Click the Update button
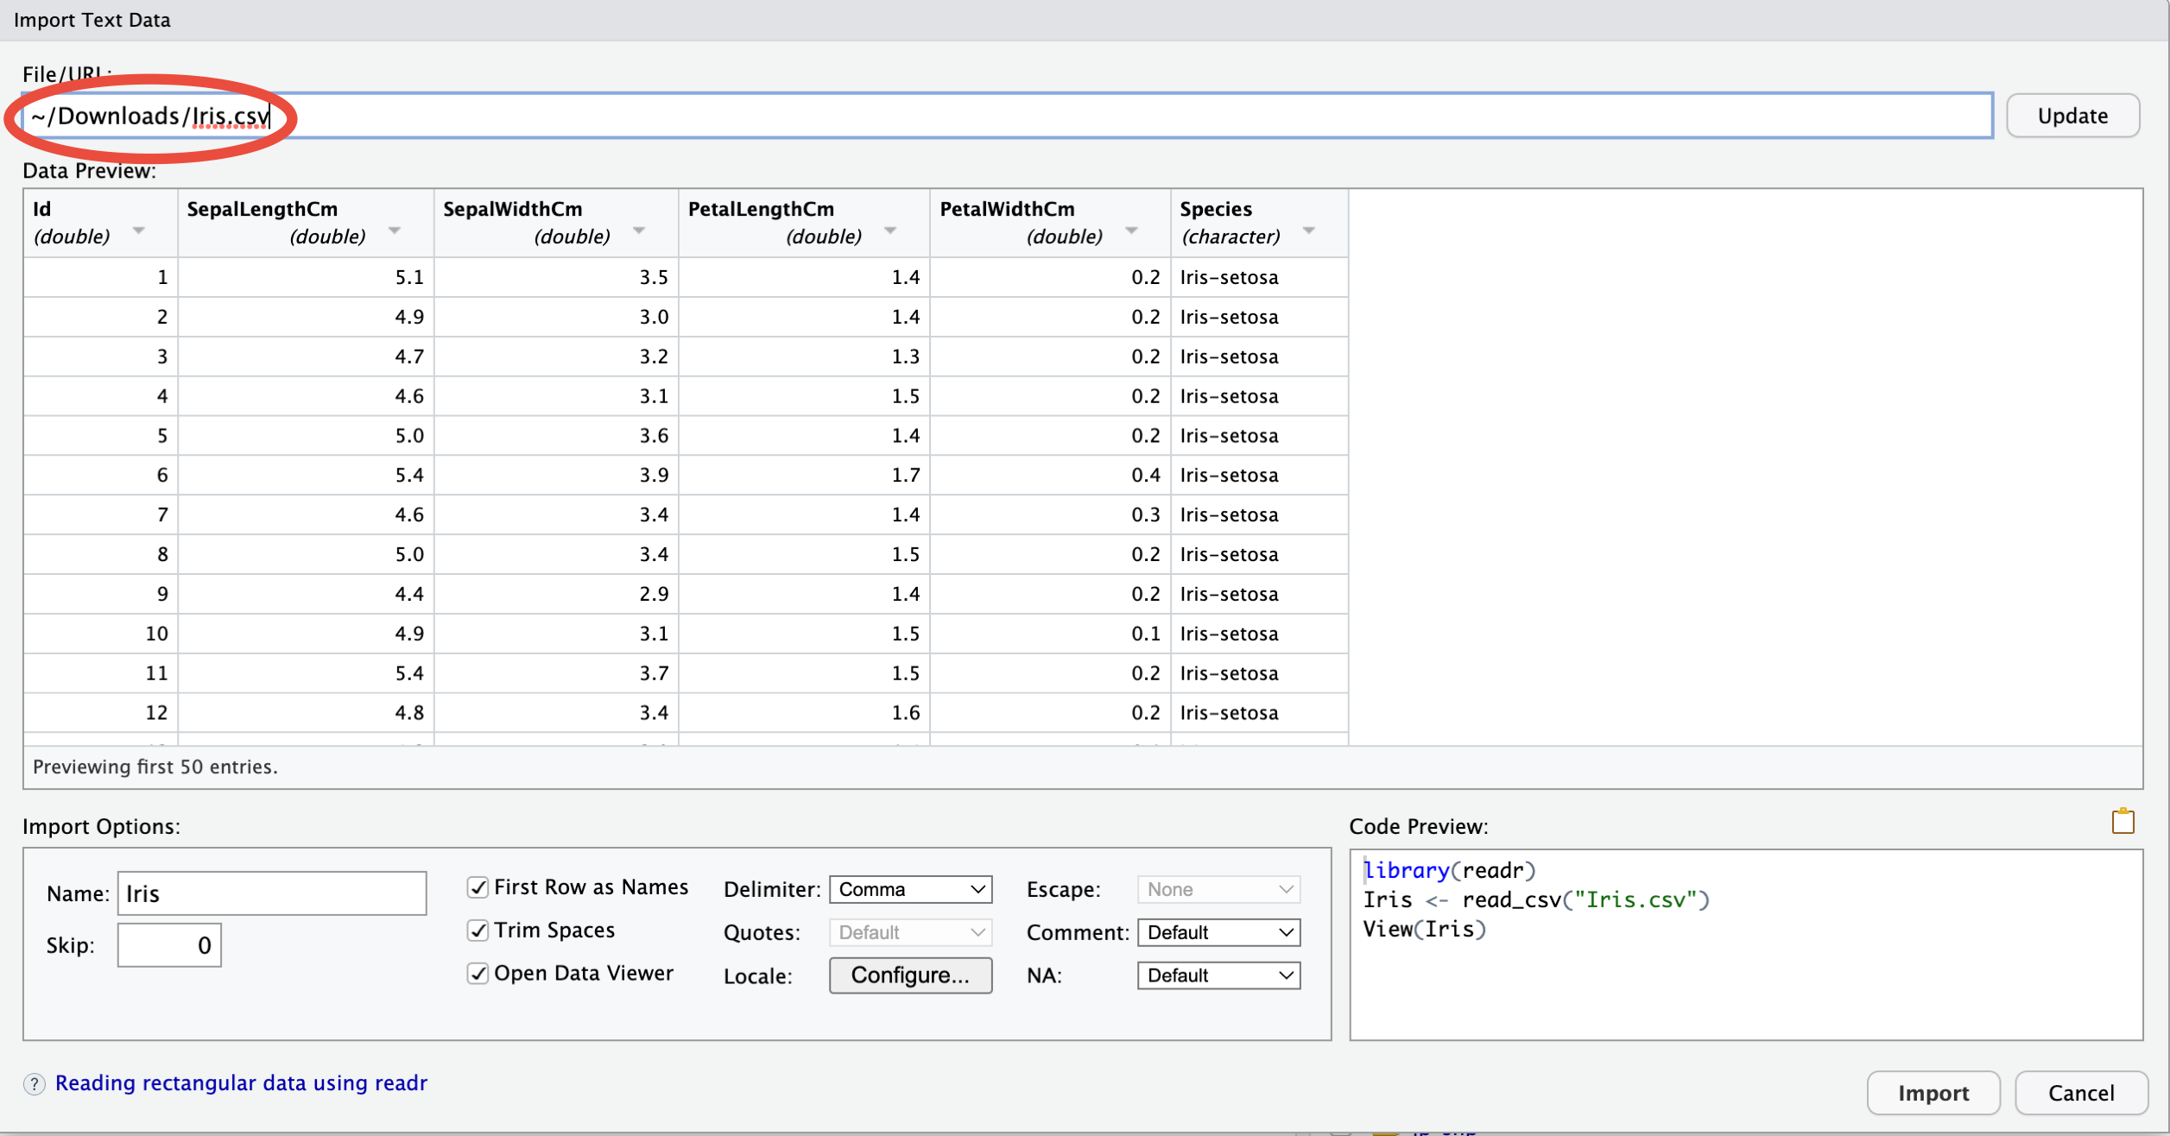Viewport: 2170px width, 1136px height. point(2072,116)
